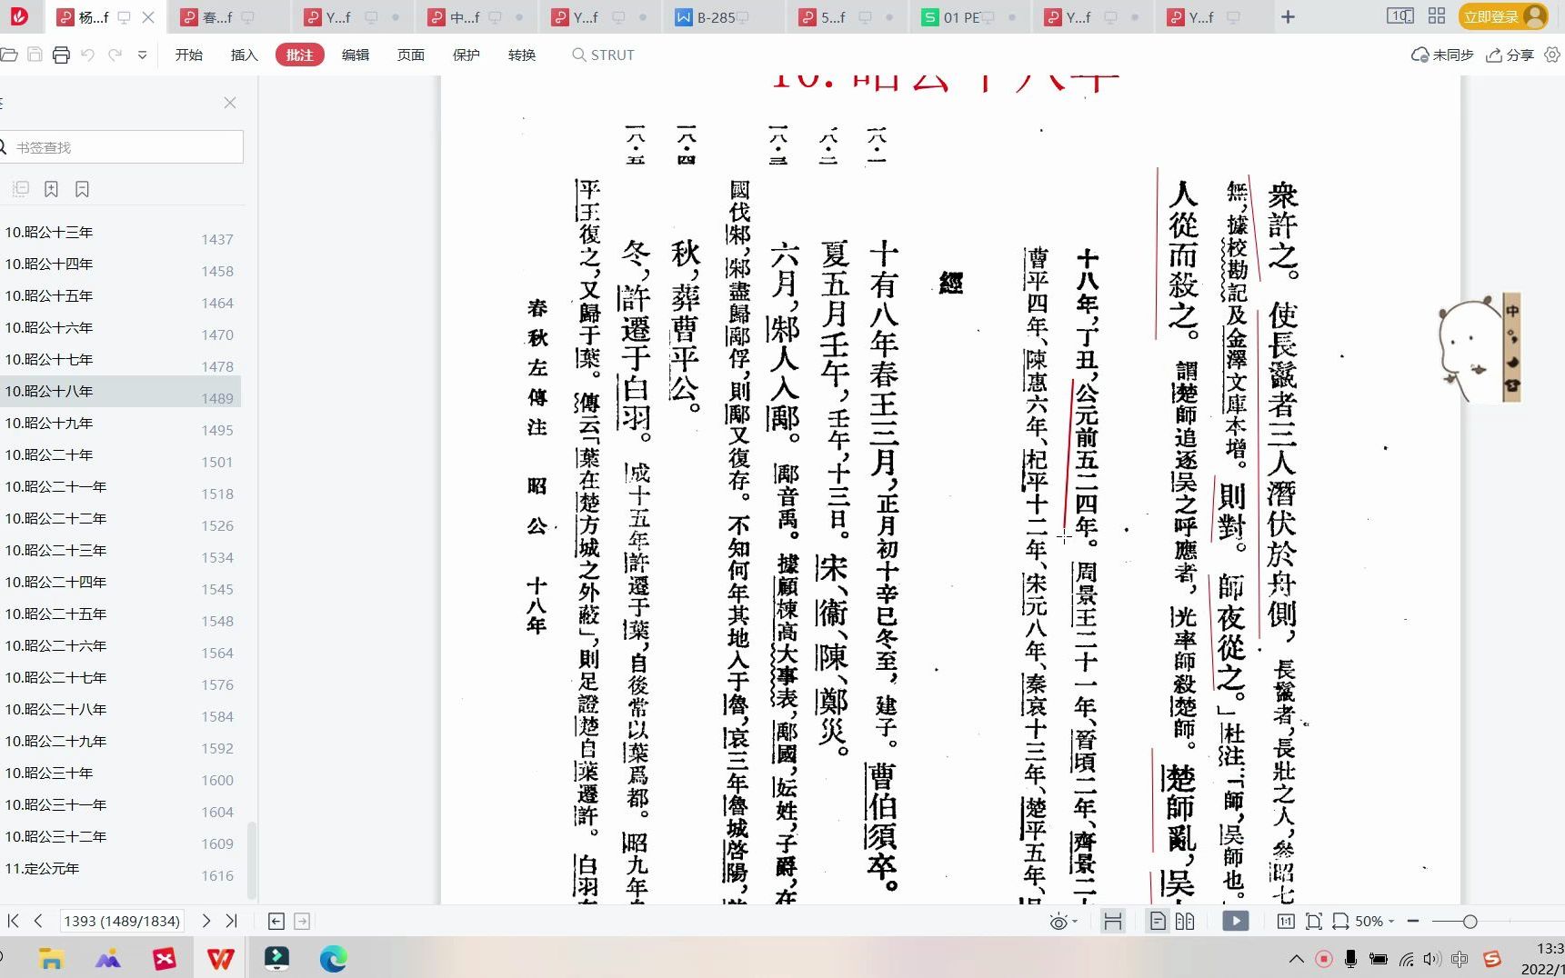
Task: Click the 未同步 cloud sync button
Action: [x=1442, y=55]
